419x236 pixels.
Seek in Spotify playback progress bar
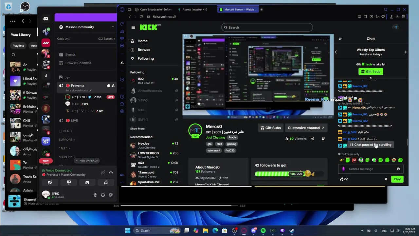(179, 206)
